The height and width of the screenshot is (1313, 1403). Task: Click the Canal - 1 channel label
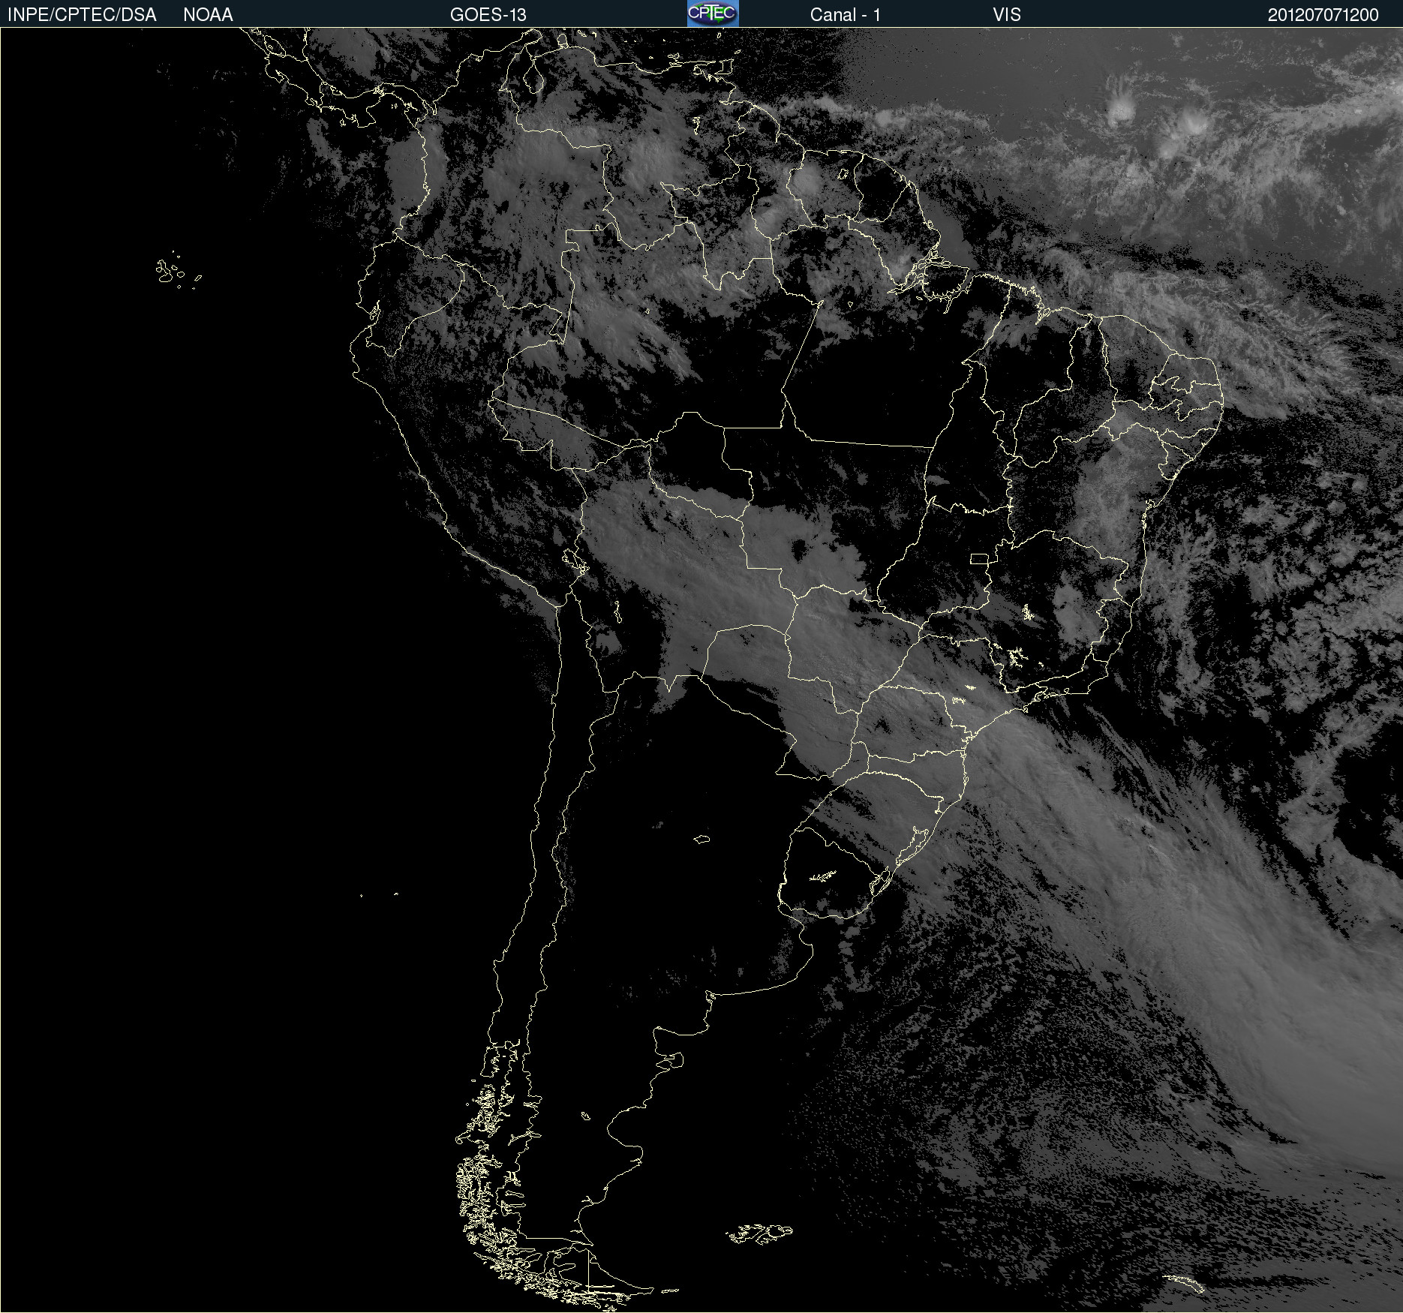coord(845,15)
